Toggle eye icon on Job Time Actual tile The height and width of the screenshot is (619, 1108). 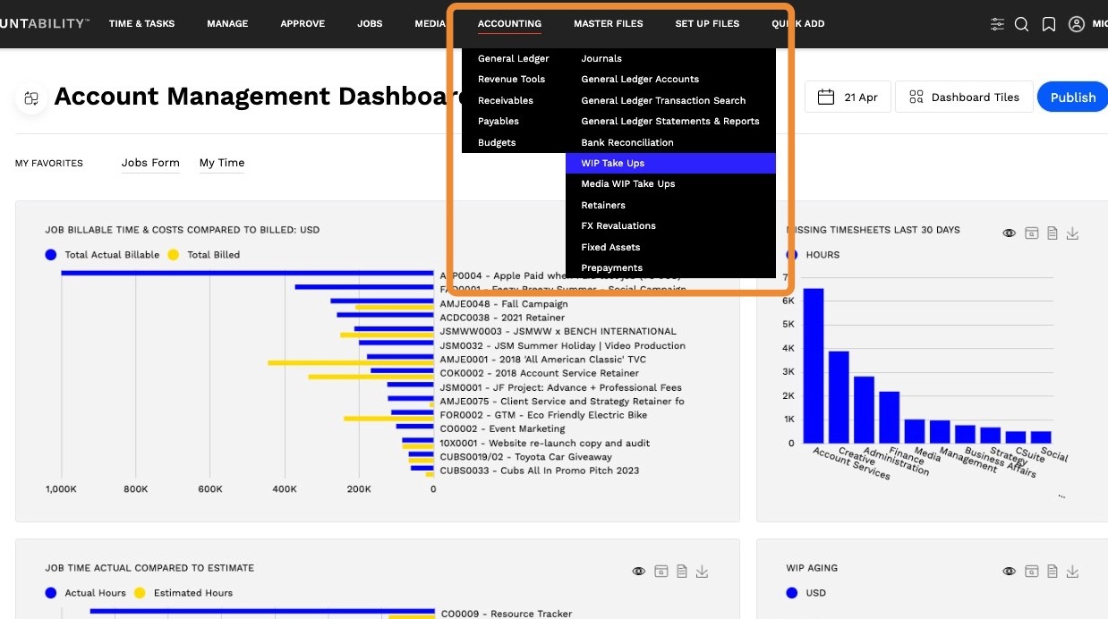click(x=638, y=571)
